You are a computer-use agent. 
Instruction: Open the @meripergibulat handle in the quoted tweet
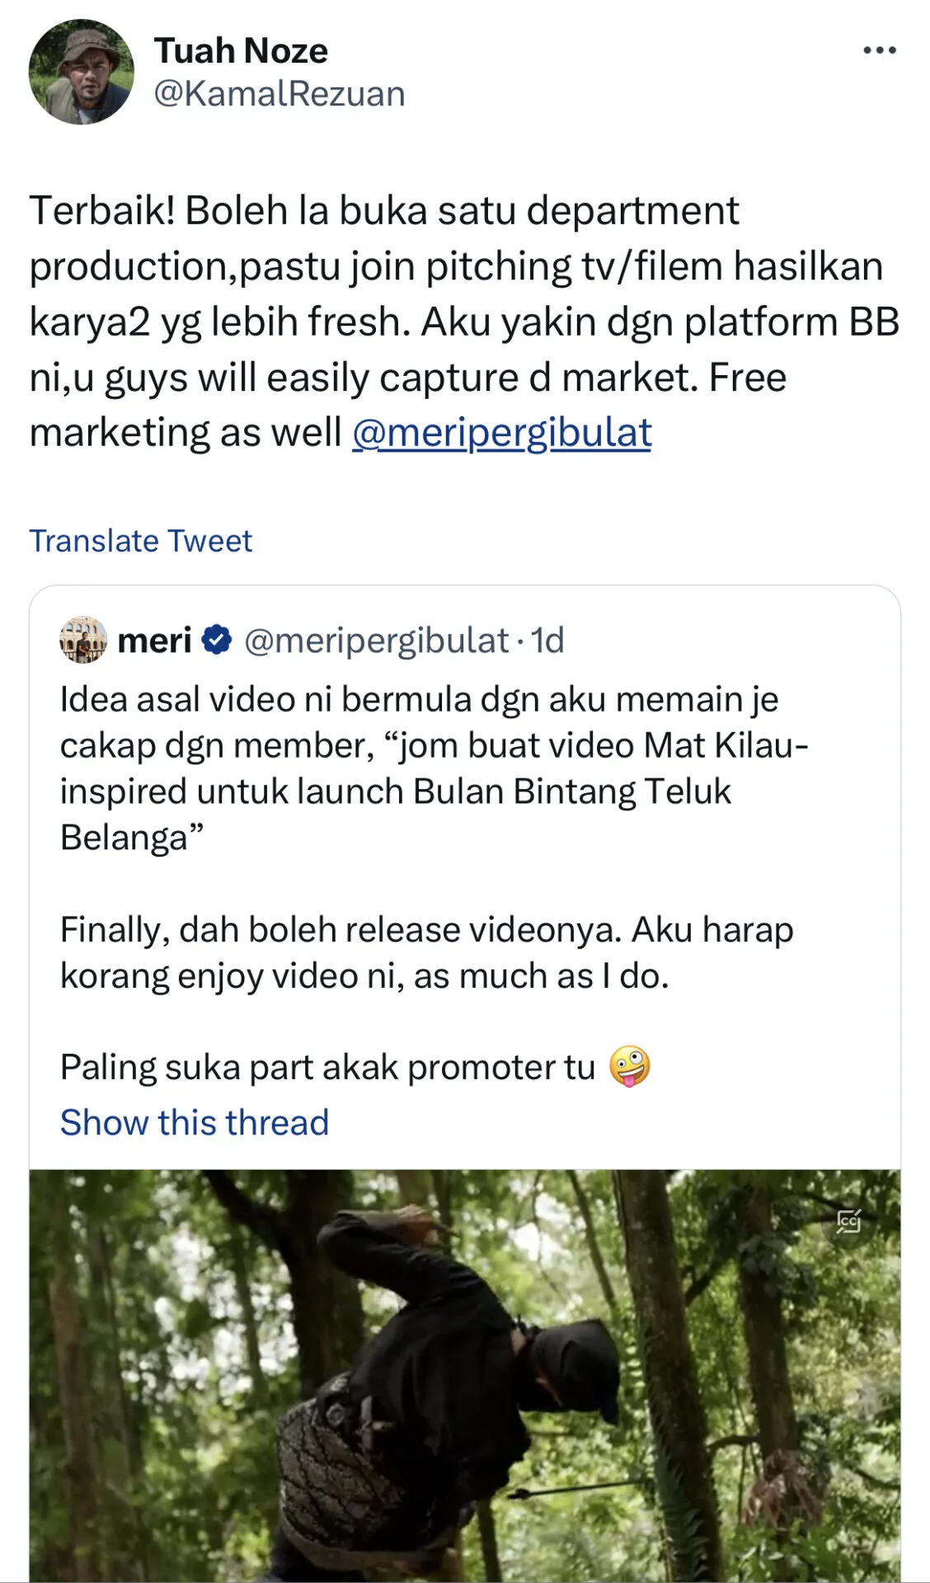(x=376, y=641)
